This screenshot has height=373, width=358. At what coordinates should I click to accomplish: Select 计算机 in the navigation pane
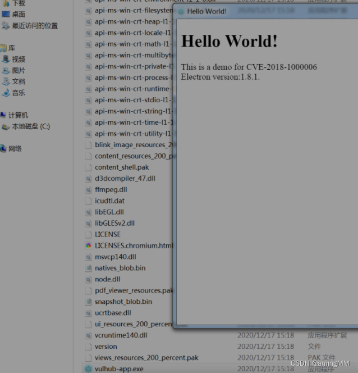click(x=19, y=115)
